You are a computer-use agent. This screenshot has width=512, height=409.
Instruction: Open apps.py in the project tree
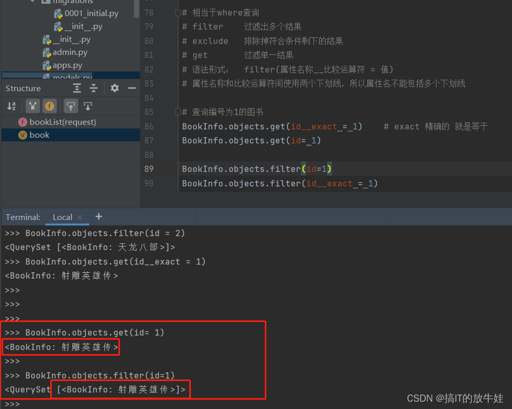[x=67, y=65]
